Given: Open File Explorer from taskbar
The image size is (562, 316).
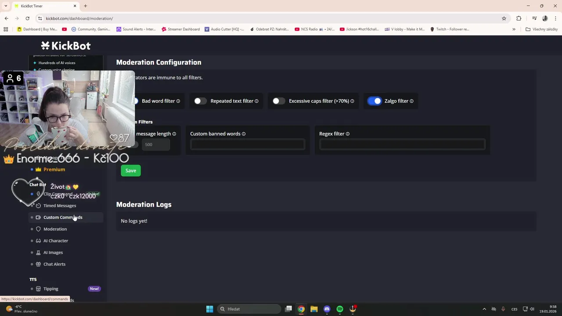Looking at the screenshot, I should tap(314, 309).
